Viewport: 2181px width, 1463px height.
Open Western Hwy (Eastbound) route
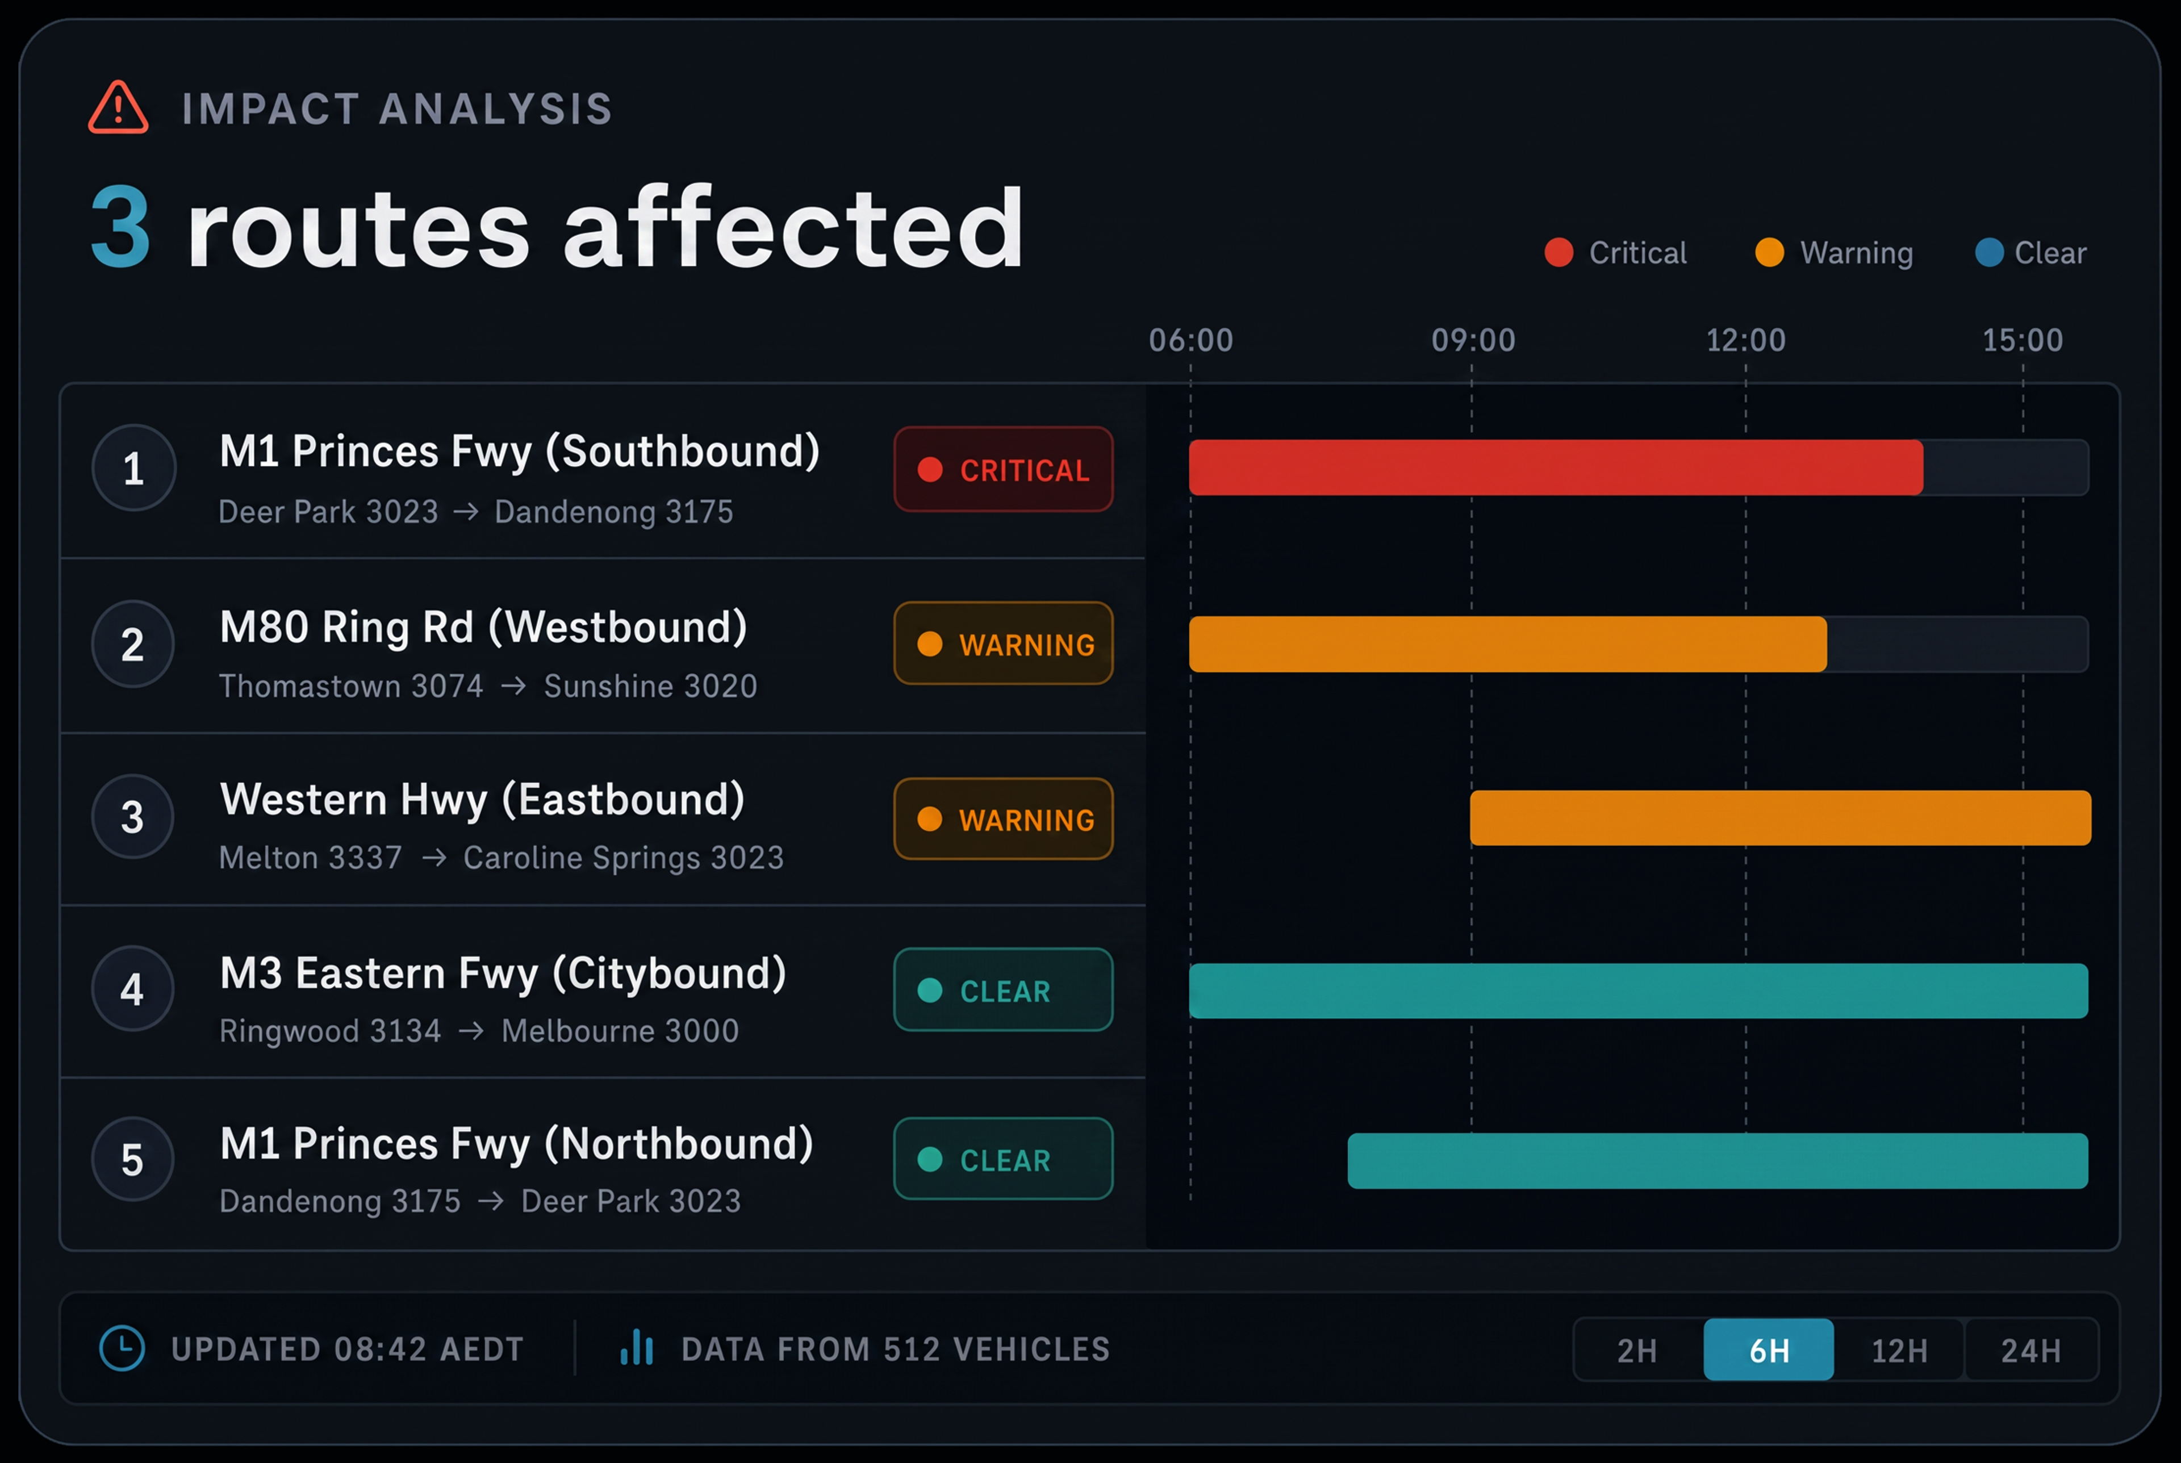tap(482, 801)
